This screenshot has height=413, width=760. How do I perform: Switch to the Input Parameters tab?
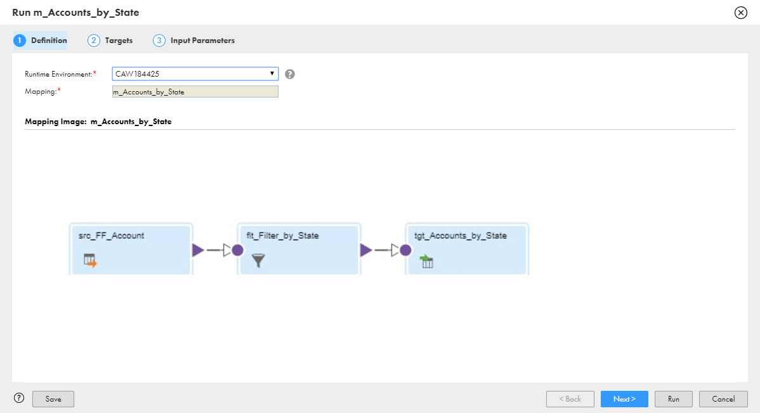coord(194,41)
